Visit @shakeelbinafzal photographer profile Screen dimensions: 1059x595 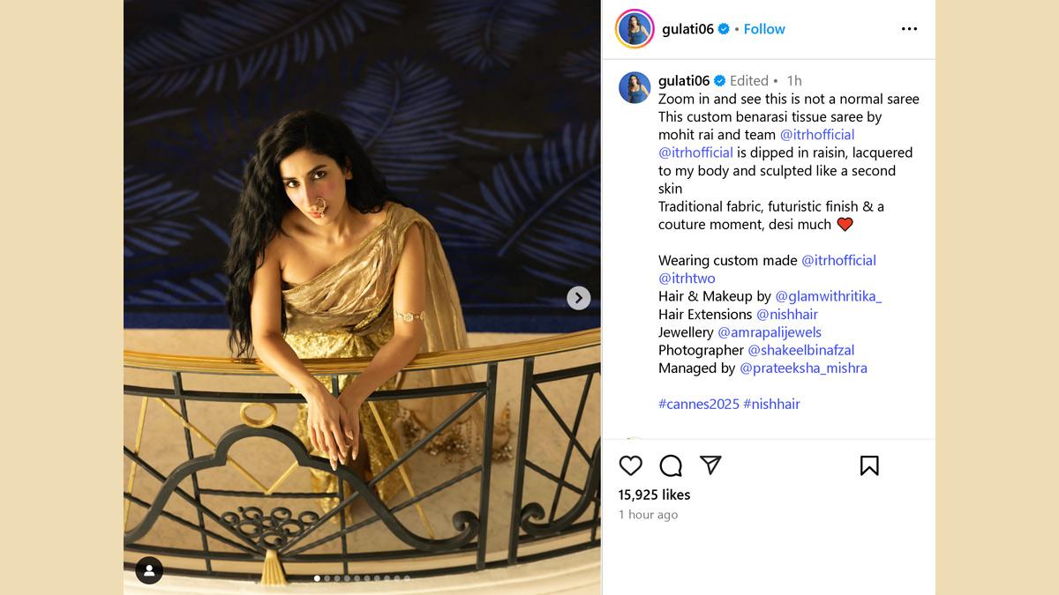pos(801,350)
